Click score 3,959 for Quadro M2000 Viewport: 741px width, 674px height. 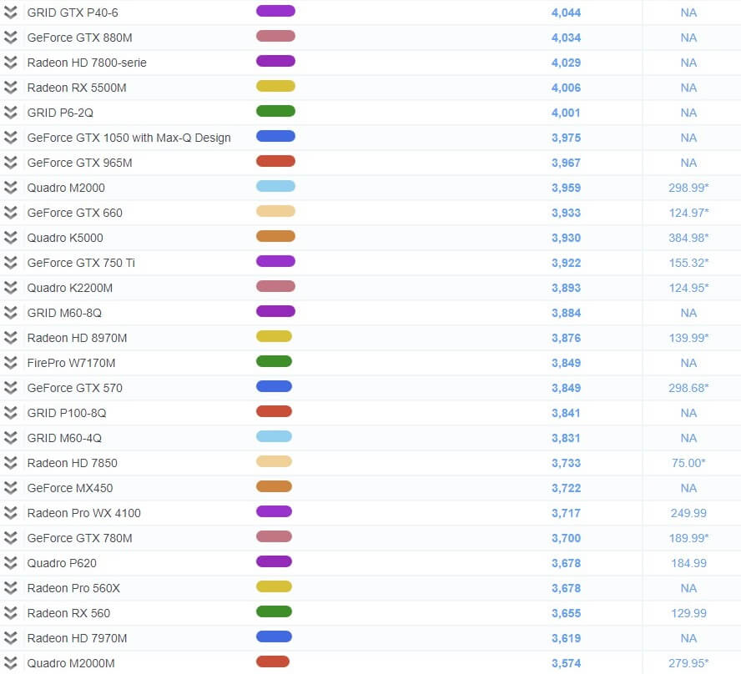[x=566, y=188]
